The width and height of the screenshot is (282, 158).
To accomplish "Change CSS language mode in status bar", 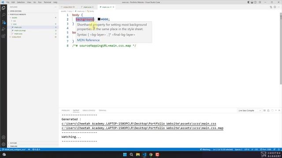I will (x=256, y=149).
